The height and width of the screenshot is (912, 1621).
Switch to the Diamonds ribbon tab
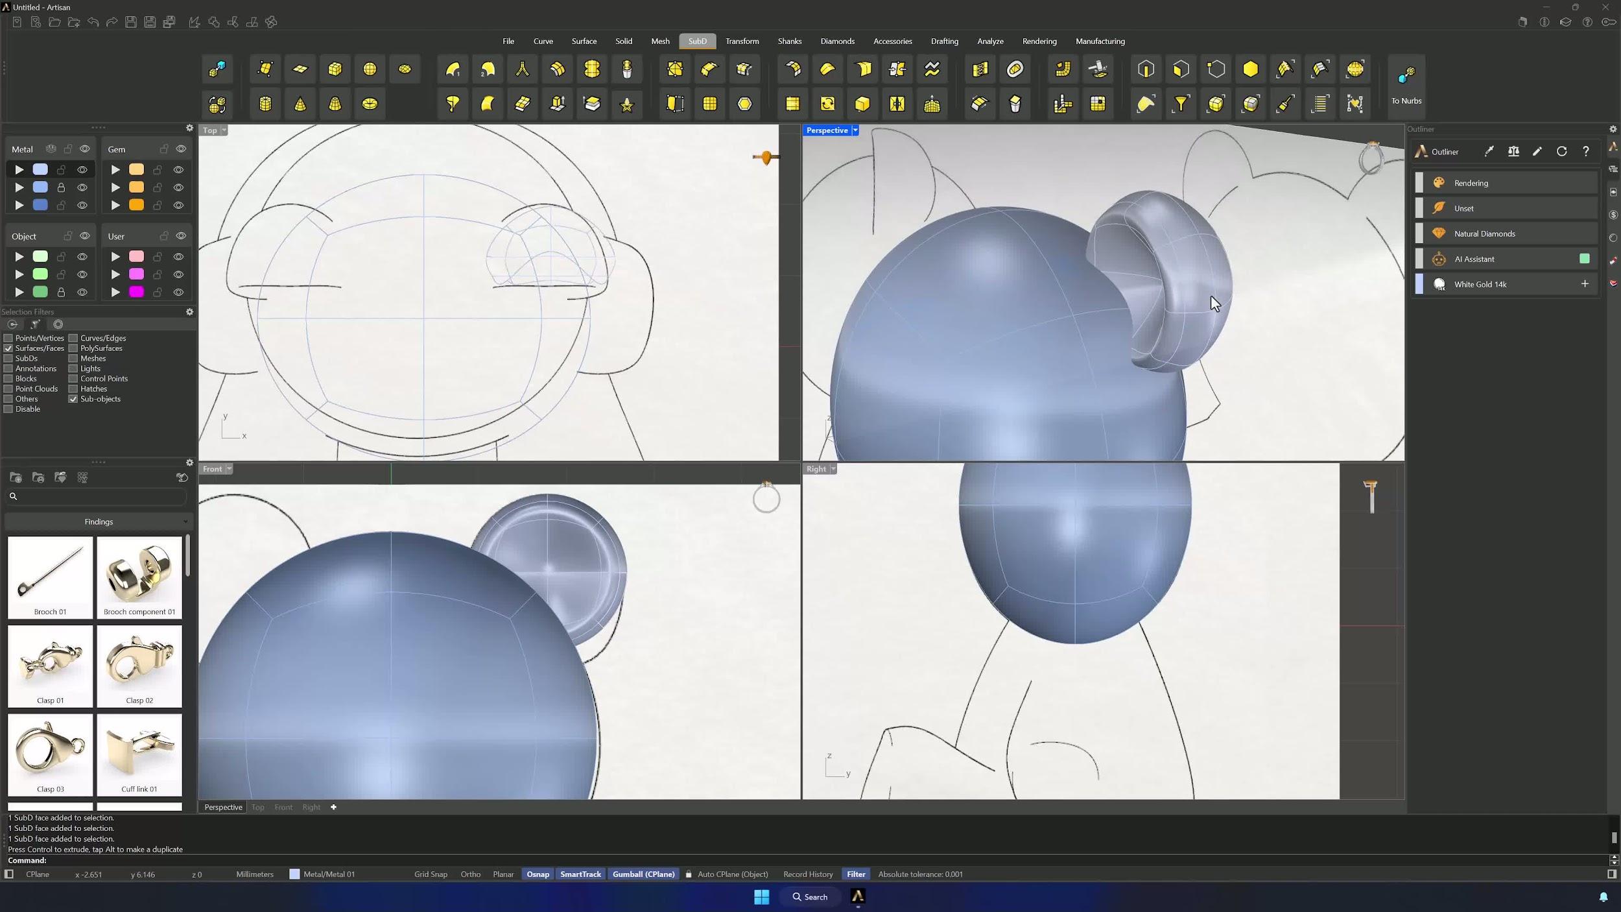837,42
